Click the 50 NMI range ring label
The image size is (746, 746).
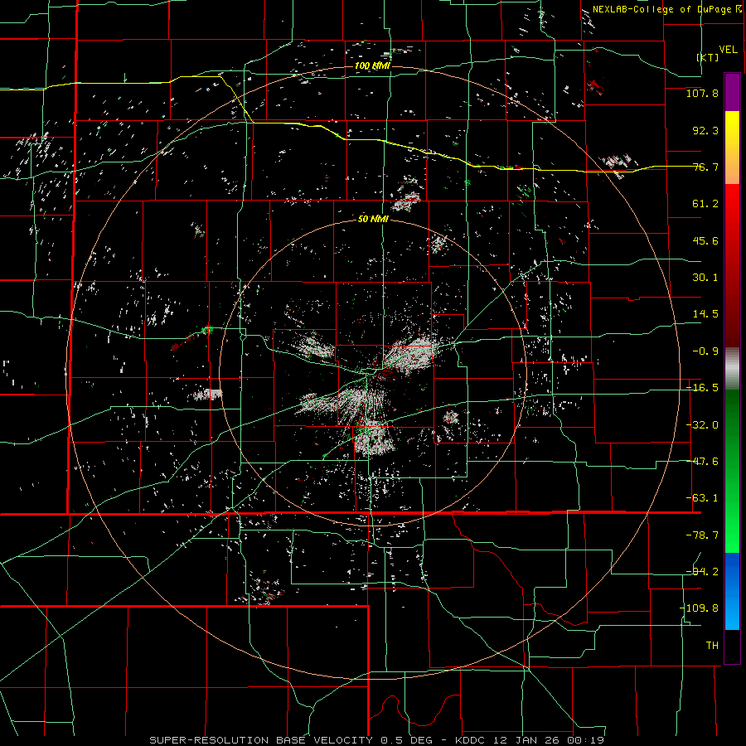click(x=373, y=219)
